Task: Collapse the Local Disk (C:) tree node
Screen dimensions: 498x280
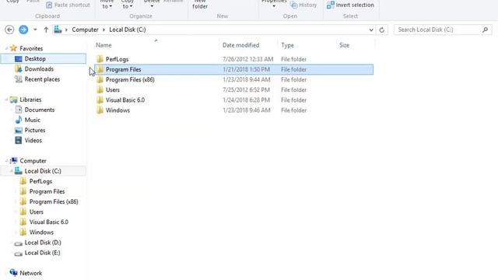Action: click(x=11, y=171)
